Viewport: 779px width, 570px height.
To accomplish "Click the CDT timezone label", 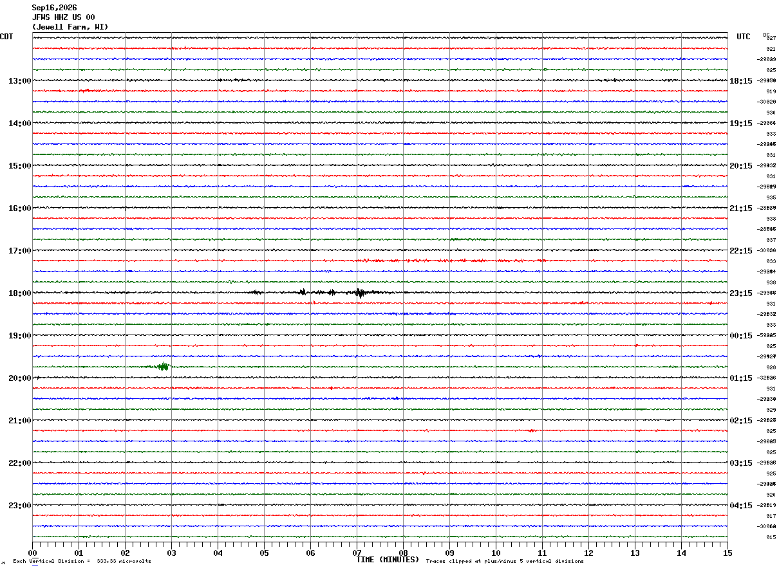I will click(6, 37).
